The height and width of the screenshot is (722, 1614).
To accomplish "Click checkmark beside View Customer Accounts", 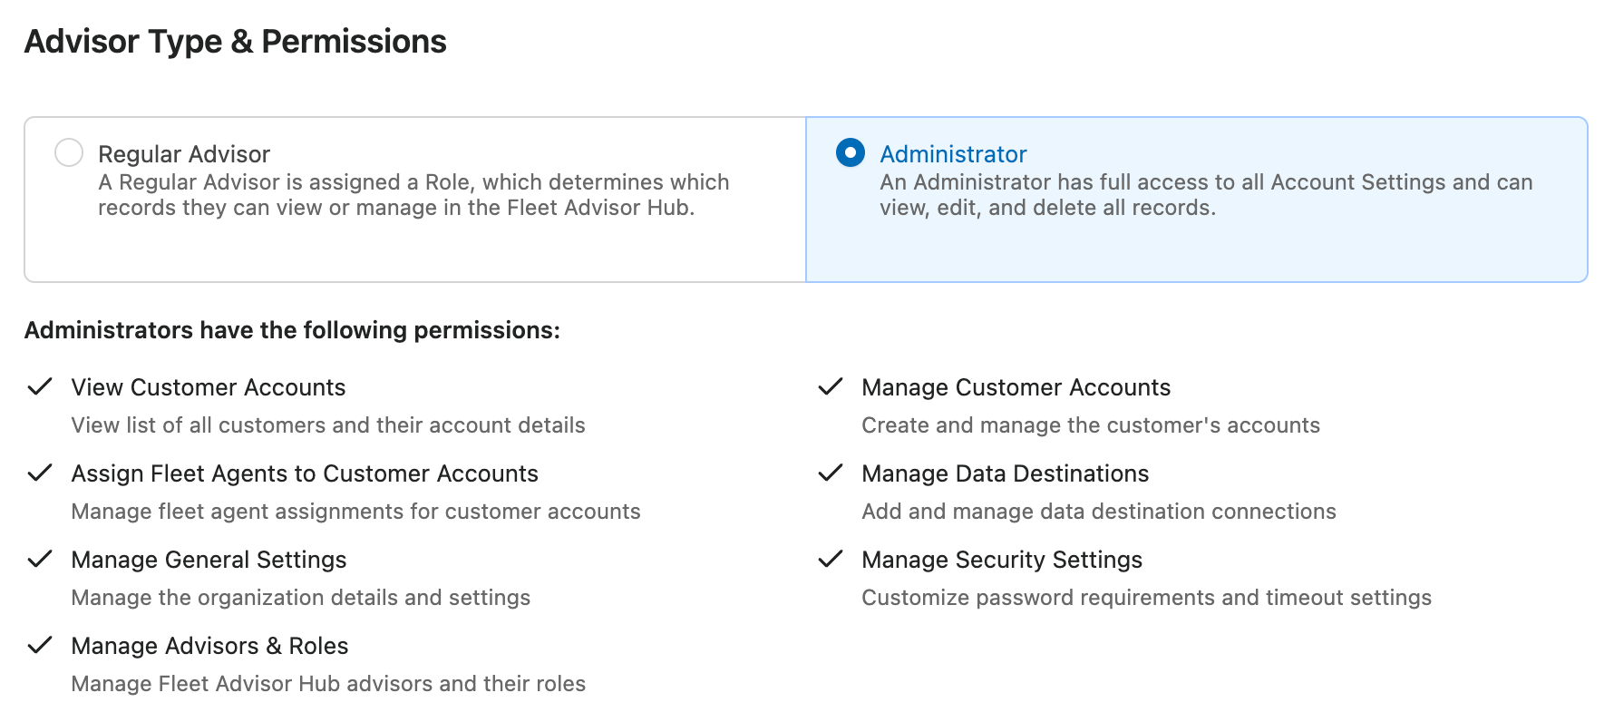I will (x=40, y=387).
